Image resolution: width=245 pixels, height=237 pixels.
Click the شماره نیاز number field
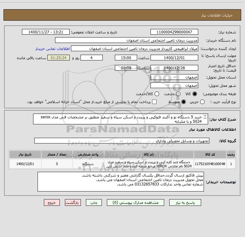(174, 32)
